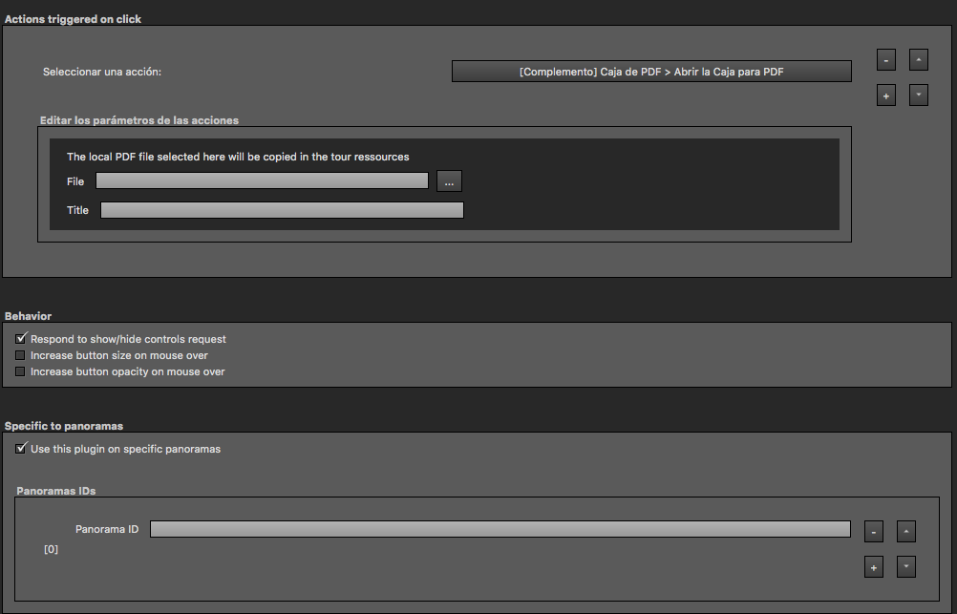Focus the Title input field

click(282, 210)
